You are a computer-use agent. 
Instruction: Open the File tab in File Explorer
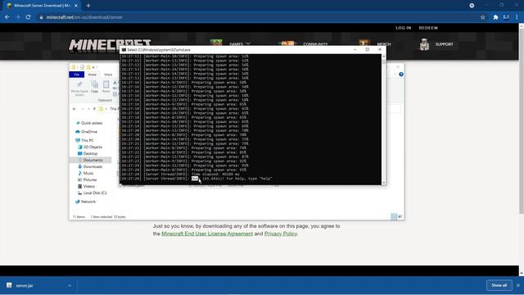[76, 75]
